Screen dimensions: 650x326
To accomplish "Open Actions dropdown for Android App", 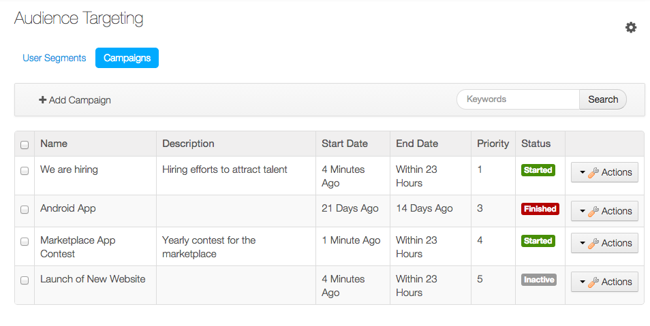I will tap(604, 211).
